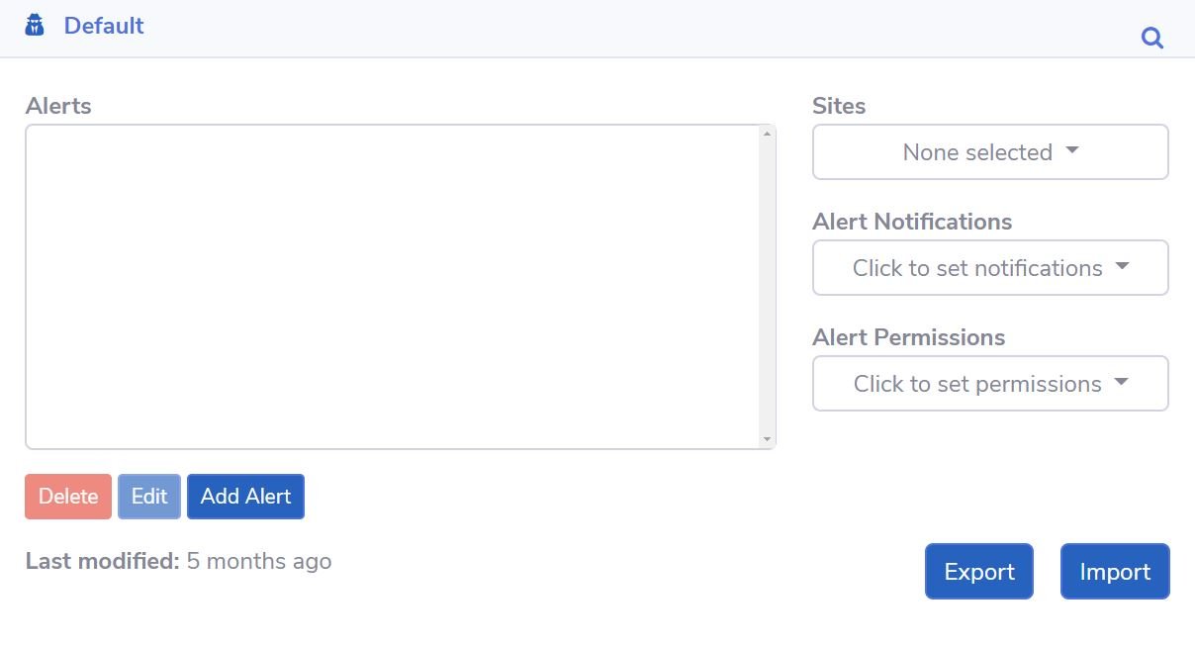This screenshot has height=646, width=1195.
Task: Click the spy icon beside Default
Action: click(x=35, y=25)
